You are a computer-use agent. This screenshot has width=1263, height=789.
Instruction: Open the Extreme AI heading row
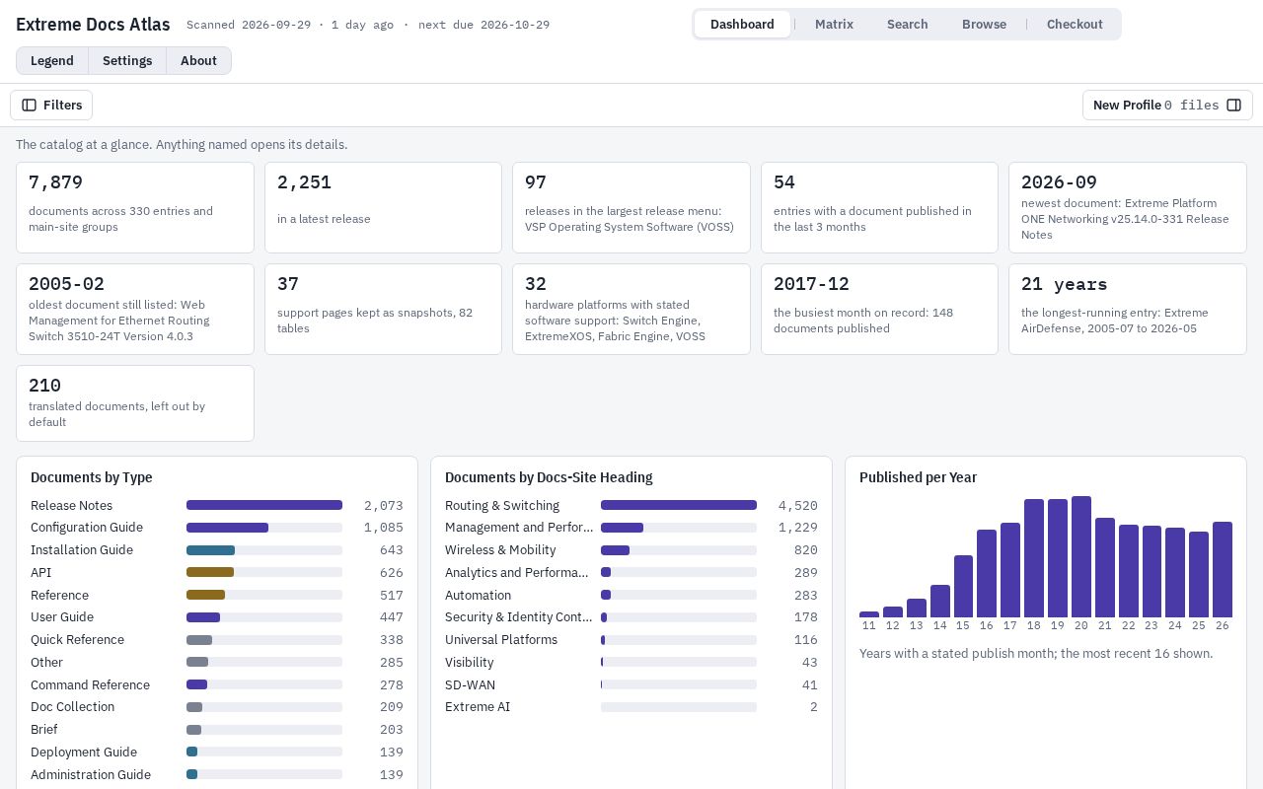(631, 707)
